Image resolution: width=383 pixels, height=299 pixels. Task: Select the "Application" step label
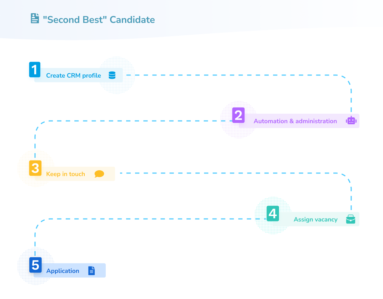tap(63, 271)
